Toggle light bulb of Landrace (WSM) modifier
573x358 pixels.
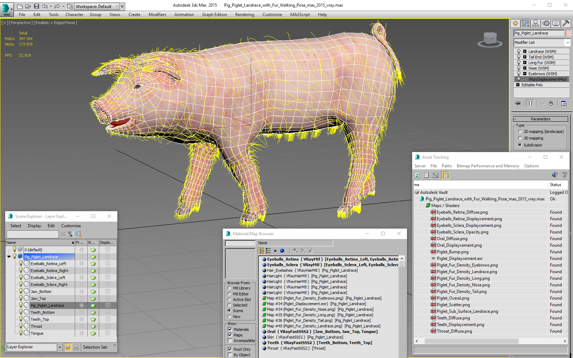pyautogui.click(x=518, y=51)
